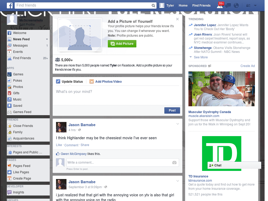Open the TD Insurance ad title link
This screenshot has width=268, height=201.
point(198,176)
